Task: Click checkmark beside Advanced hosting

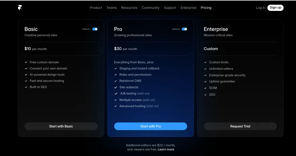Action: coord(116,106)
